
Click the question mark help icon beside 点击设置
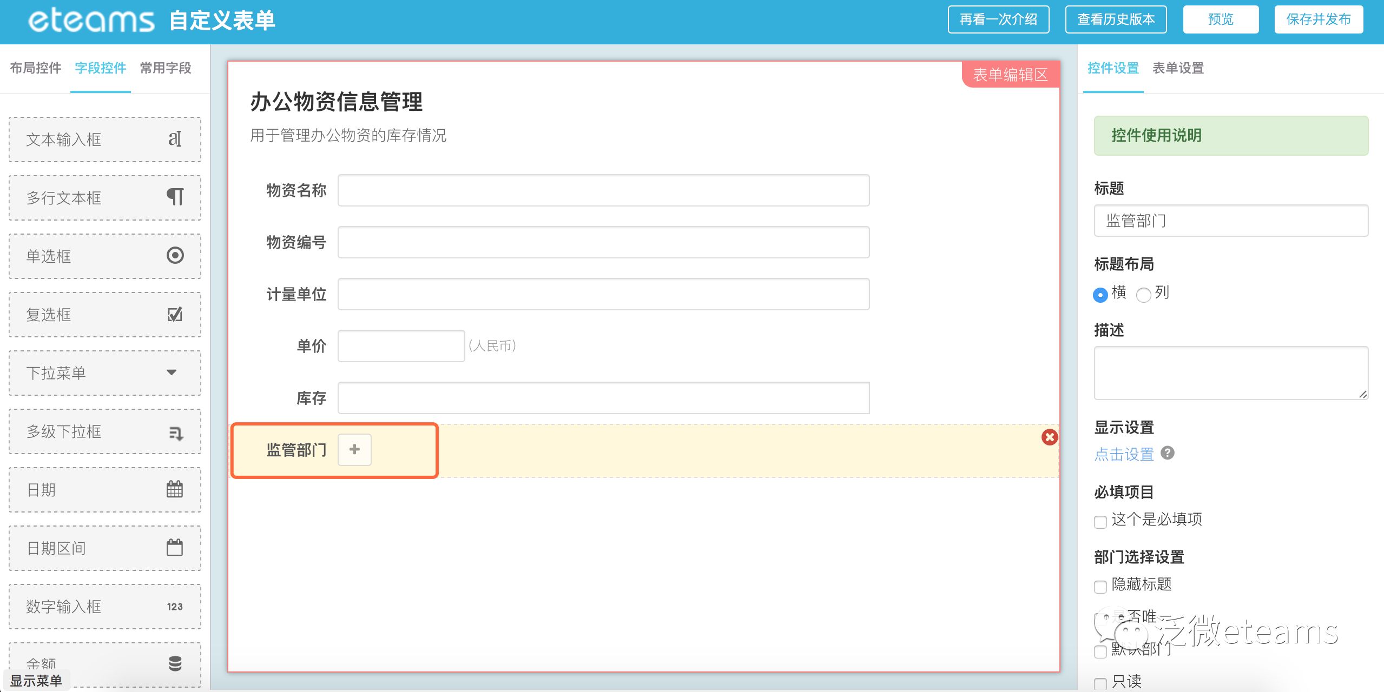click(1168, 453)
